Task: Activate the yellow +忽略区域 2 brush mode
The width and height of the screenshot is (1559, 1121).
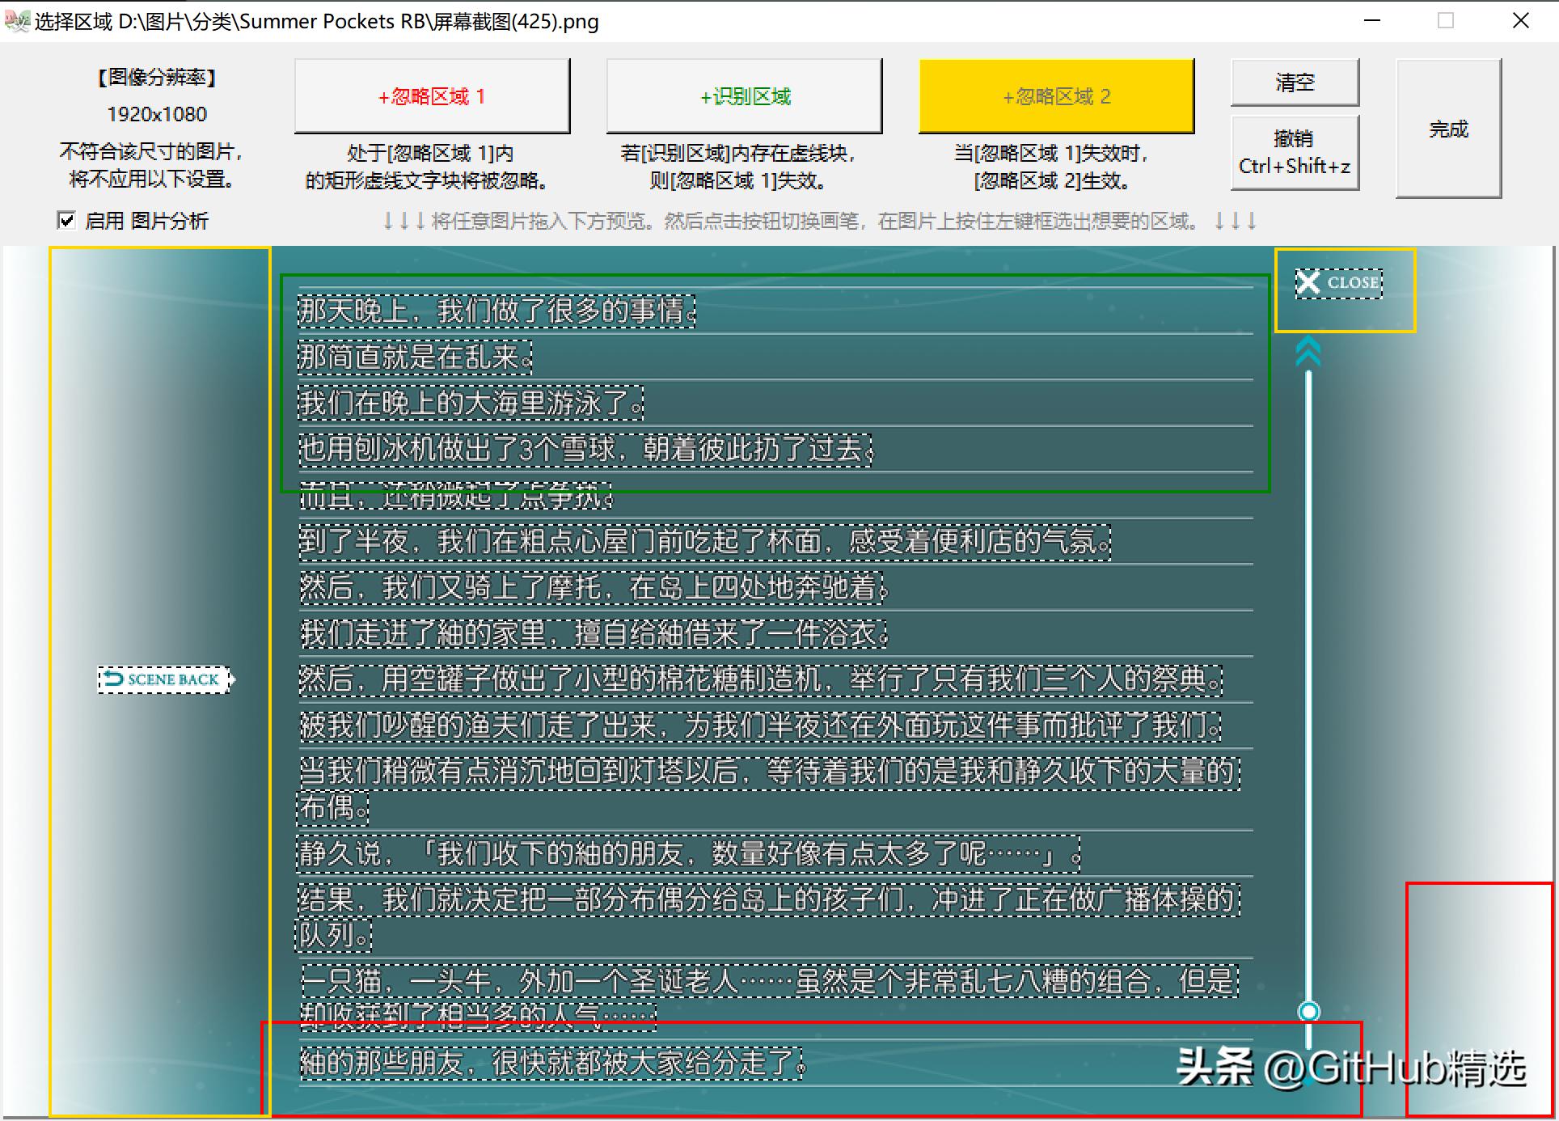Action: pos(1056,95)
